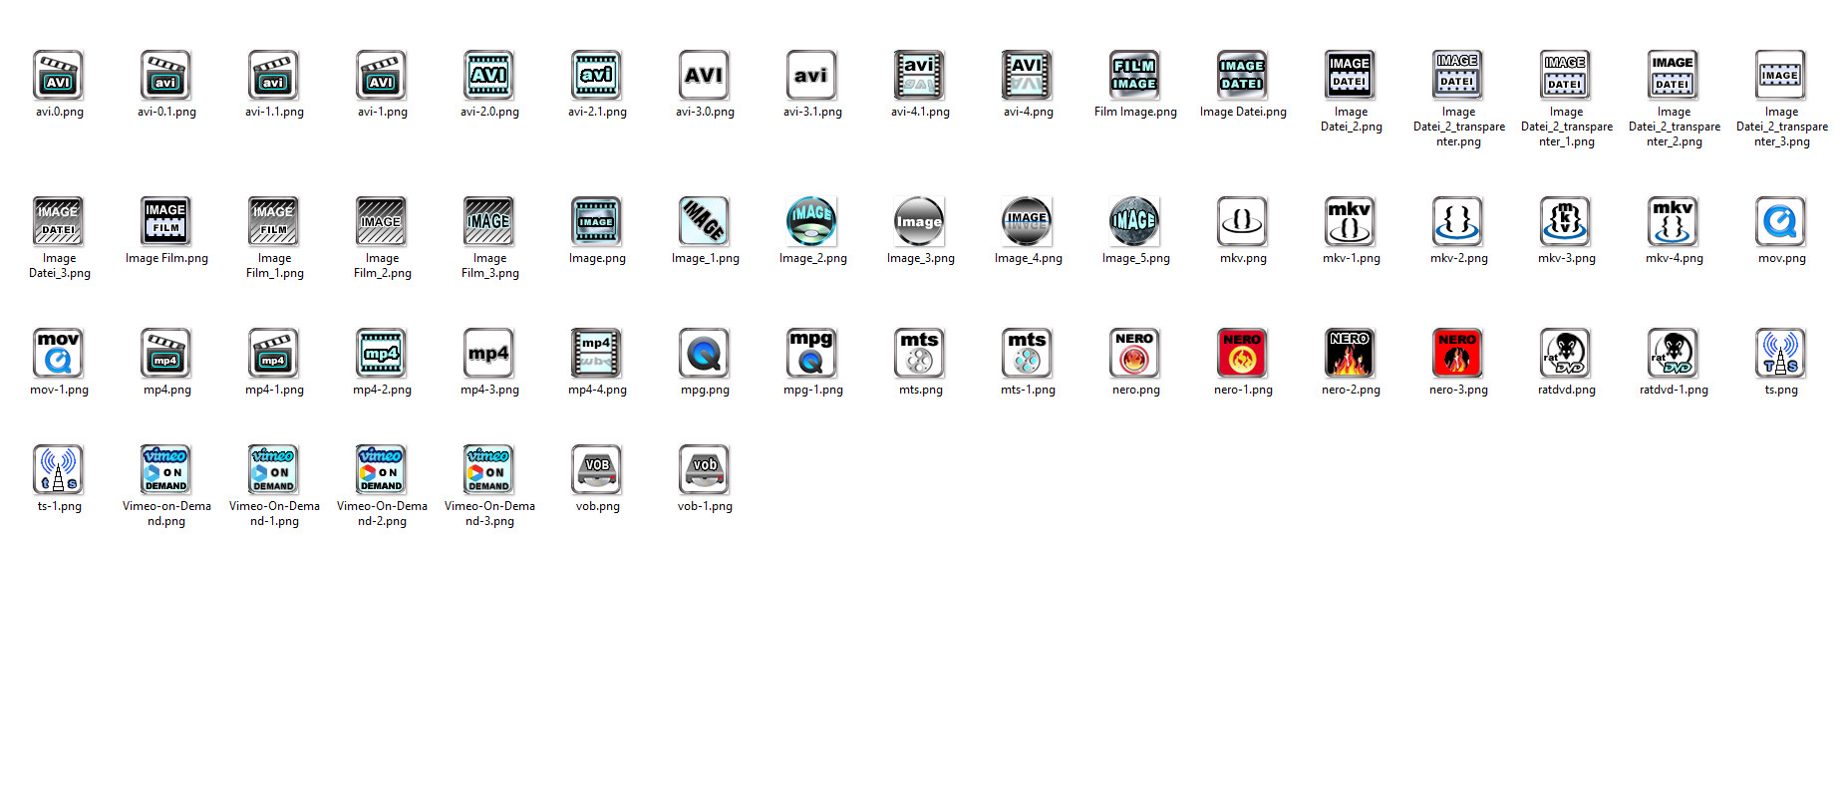
Task: Click the mts-1.png icon
Action: (1028, 353)
